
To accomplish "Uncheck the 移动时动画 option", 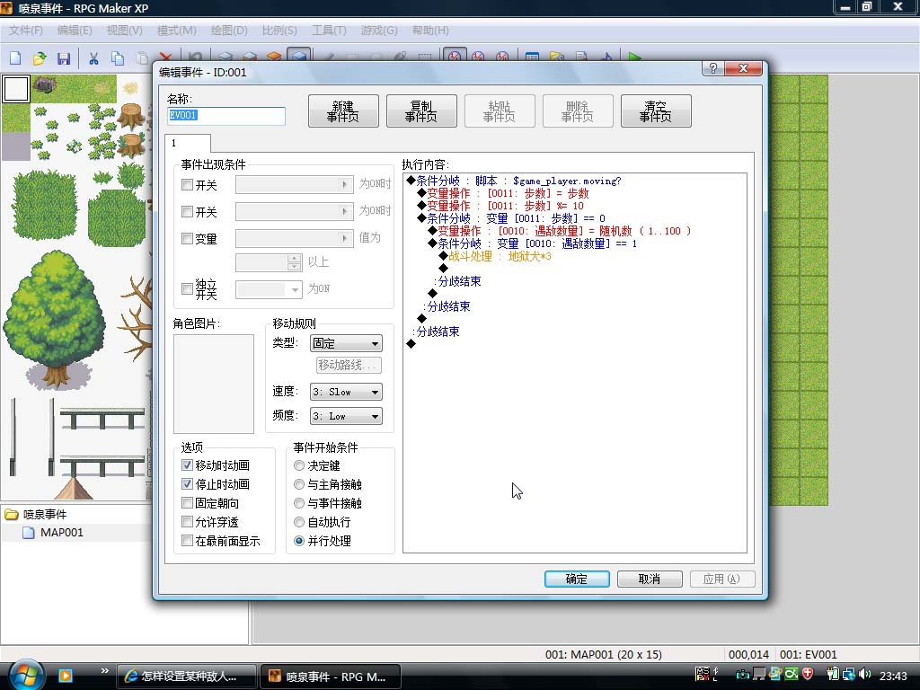I will (187, 465).
